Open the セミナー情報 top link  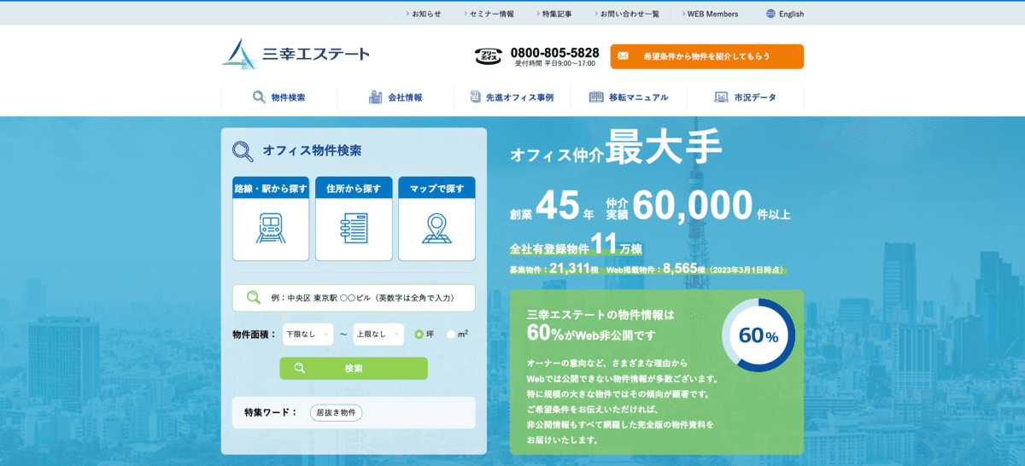491,14
